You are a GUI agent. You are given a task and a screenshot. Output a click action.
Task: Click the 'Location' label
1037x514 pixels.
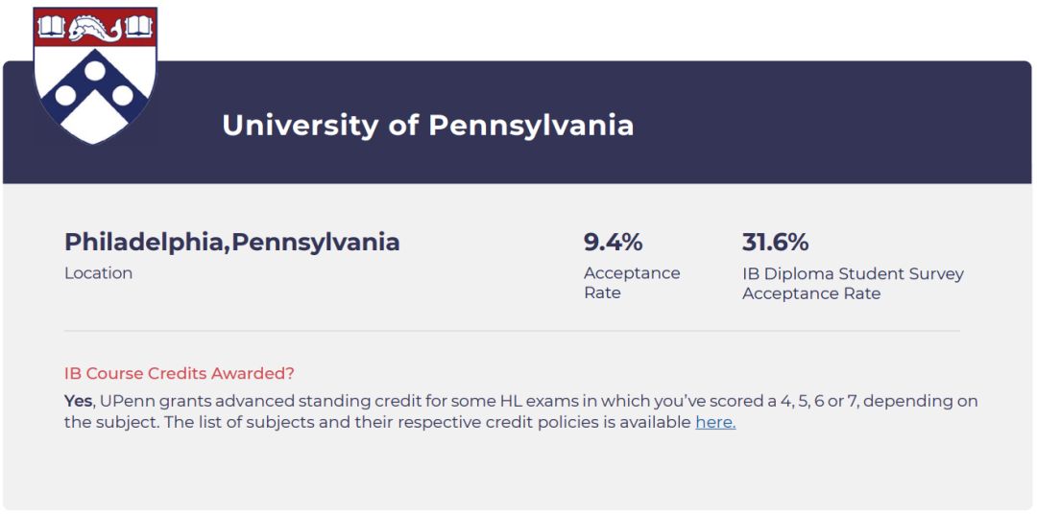click(x=98, y=273)
